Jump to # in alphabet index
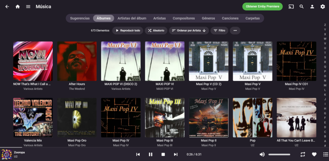 325,146
